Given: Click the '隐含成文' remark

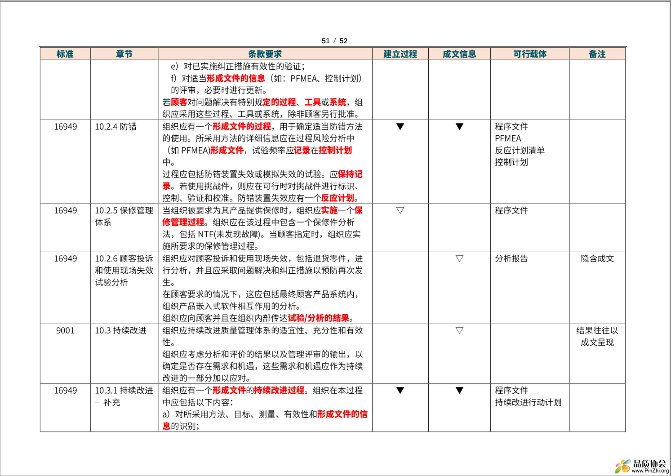Looking at the screenshot, I should (x=597, y=258).
